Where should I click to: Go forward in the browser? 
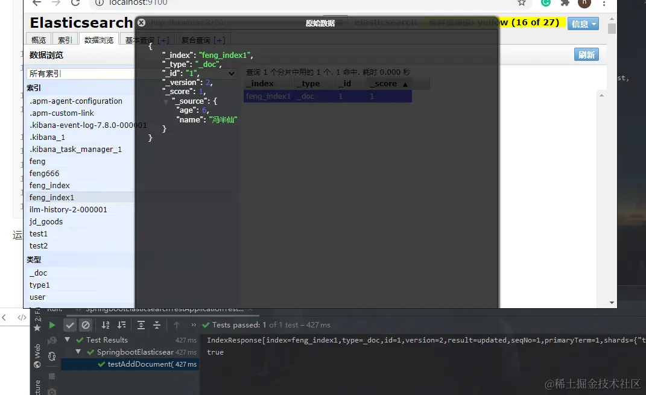tap(56, 2)
